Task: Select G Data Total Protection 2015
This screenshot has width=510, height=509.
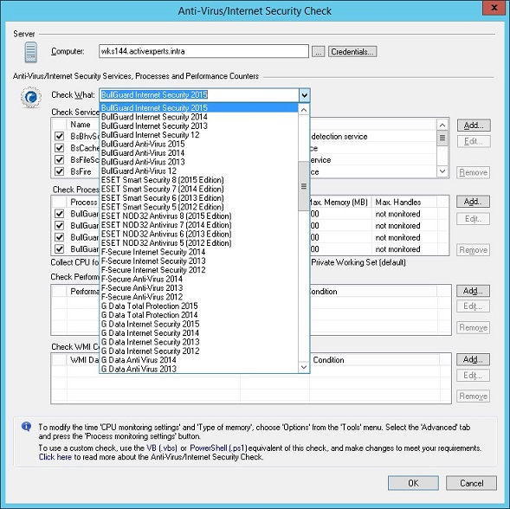Action: pos(199,306)
